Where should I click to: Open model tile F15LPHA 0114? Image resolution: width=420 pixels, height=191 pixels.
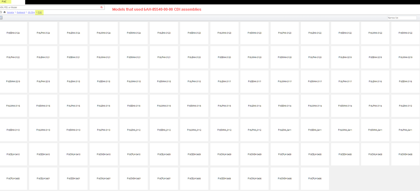pos(375,106)
